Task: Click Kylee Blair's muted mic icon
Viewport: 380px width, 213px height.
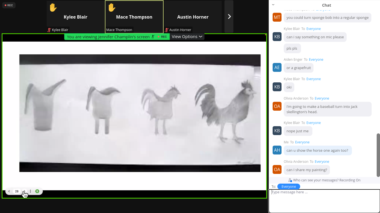Action: (49, 30)
